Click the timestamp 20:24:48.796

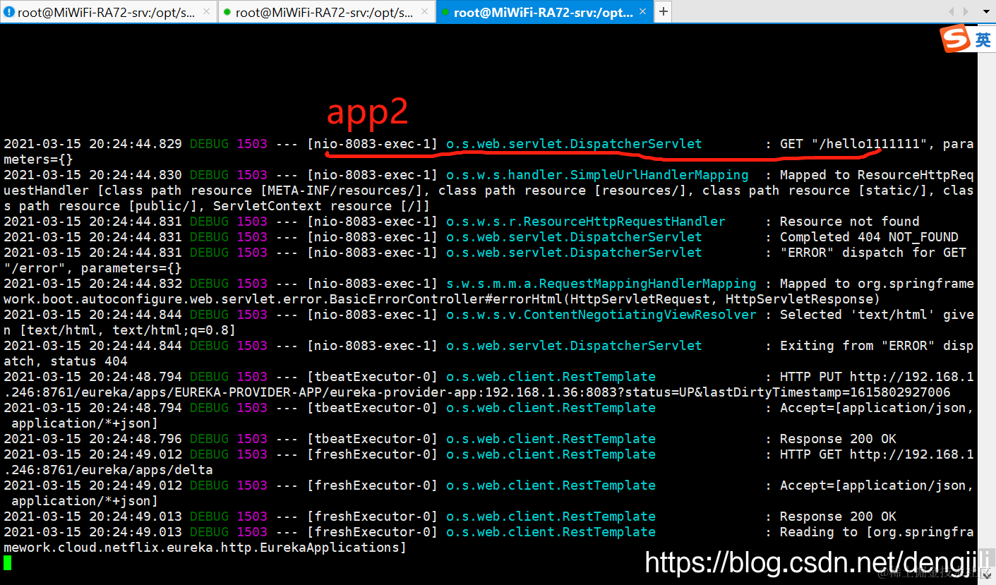pyautogui.click(x=135, y=439)
